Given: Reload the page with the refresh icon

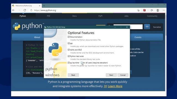Looking at the screenshot, I should click(25, 10).
